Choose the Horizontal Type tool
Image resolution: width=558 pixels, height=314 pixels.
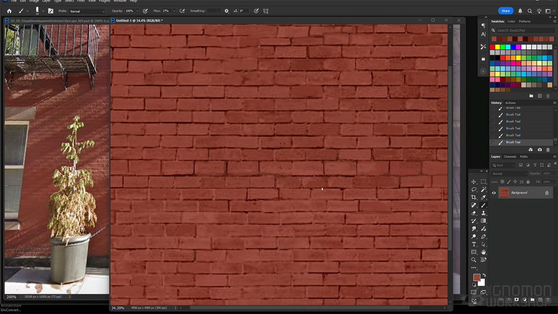pos(474,245)
